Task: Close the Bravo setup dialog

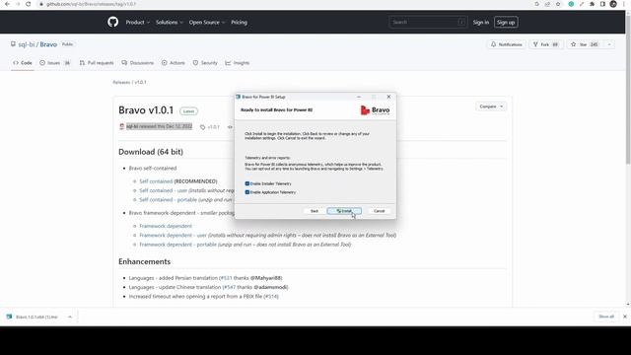Action: pos(388,97)
